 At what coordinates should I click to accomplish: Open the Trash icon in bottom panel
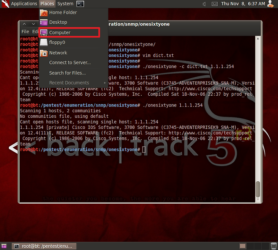pos(274,246)
